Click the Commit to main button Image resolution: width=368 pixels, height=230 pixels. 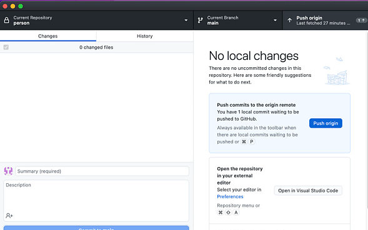click(96, 228)
